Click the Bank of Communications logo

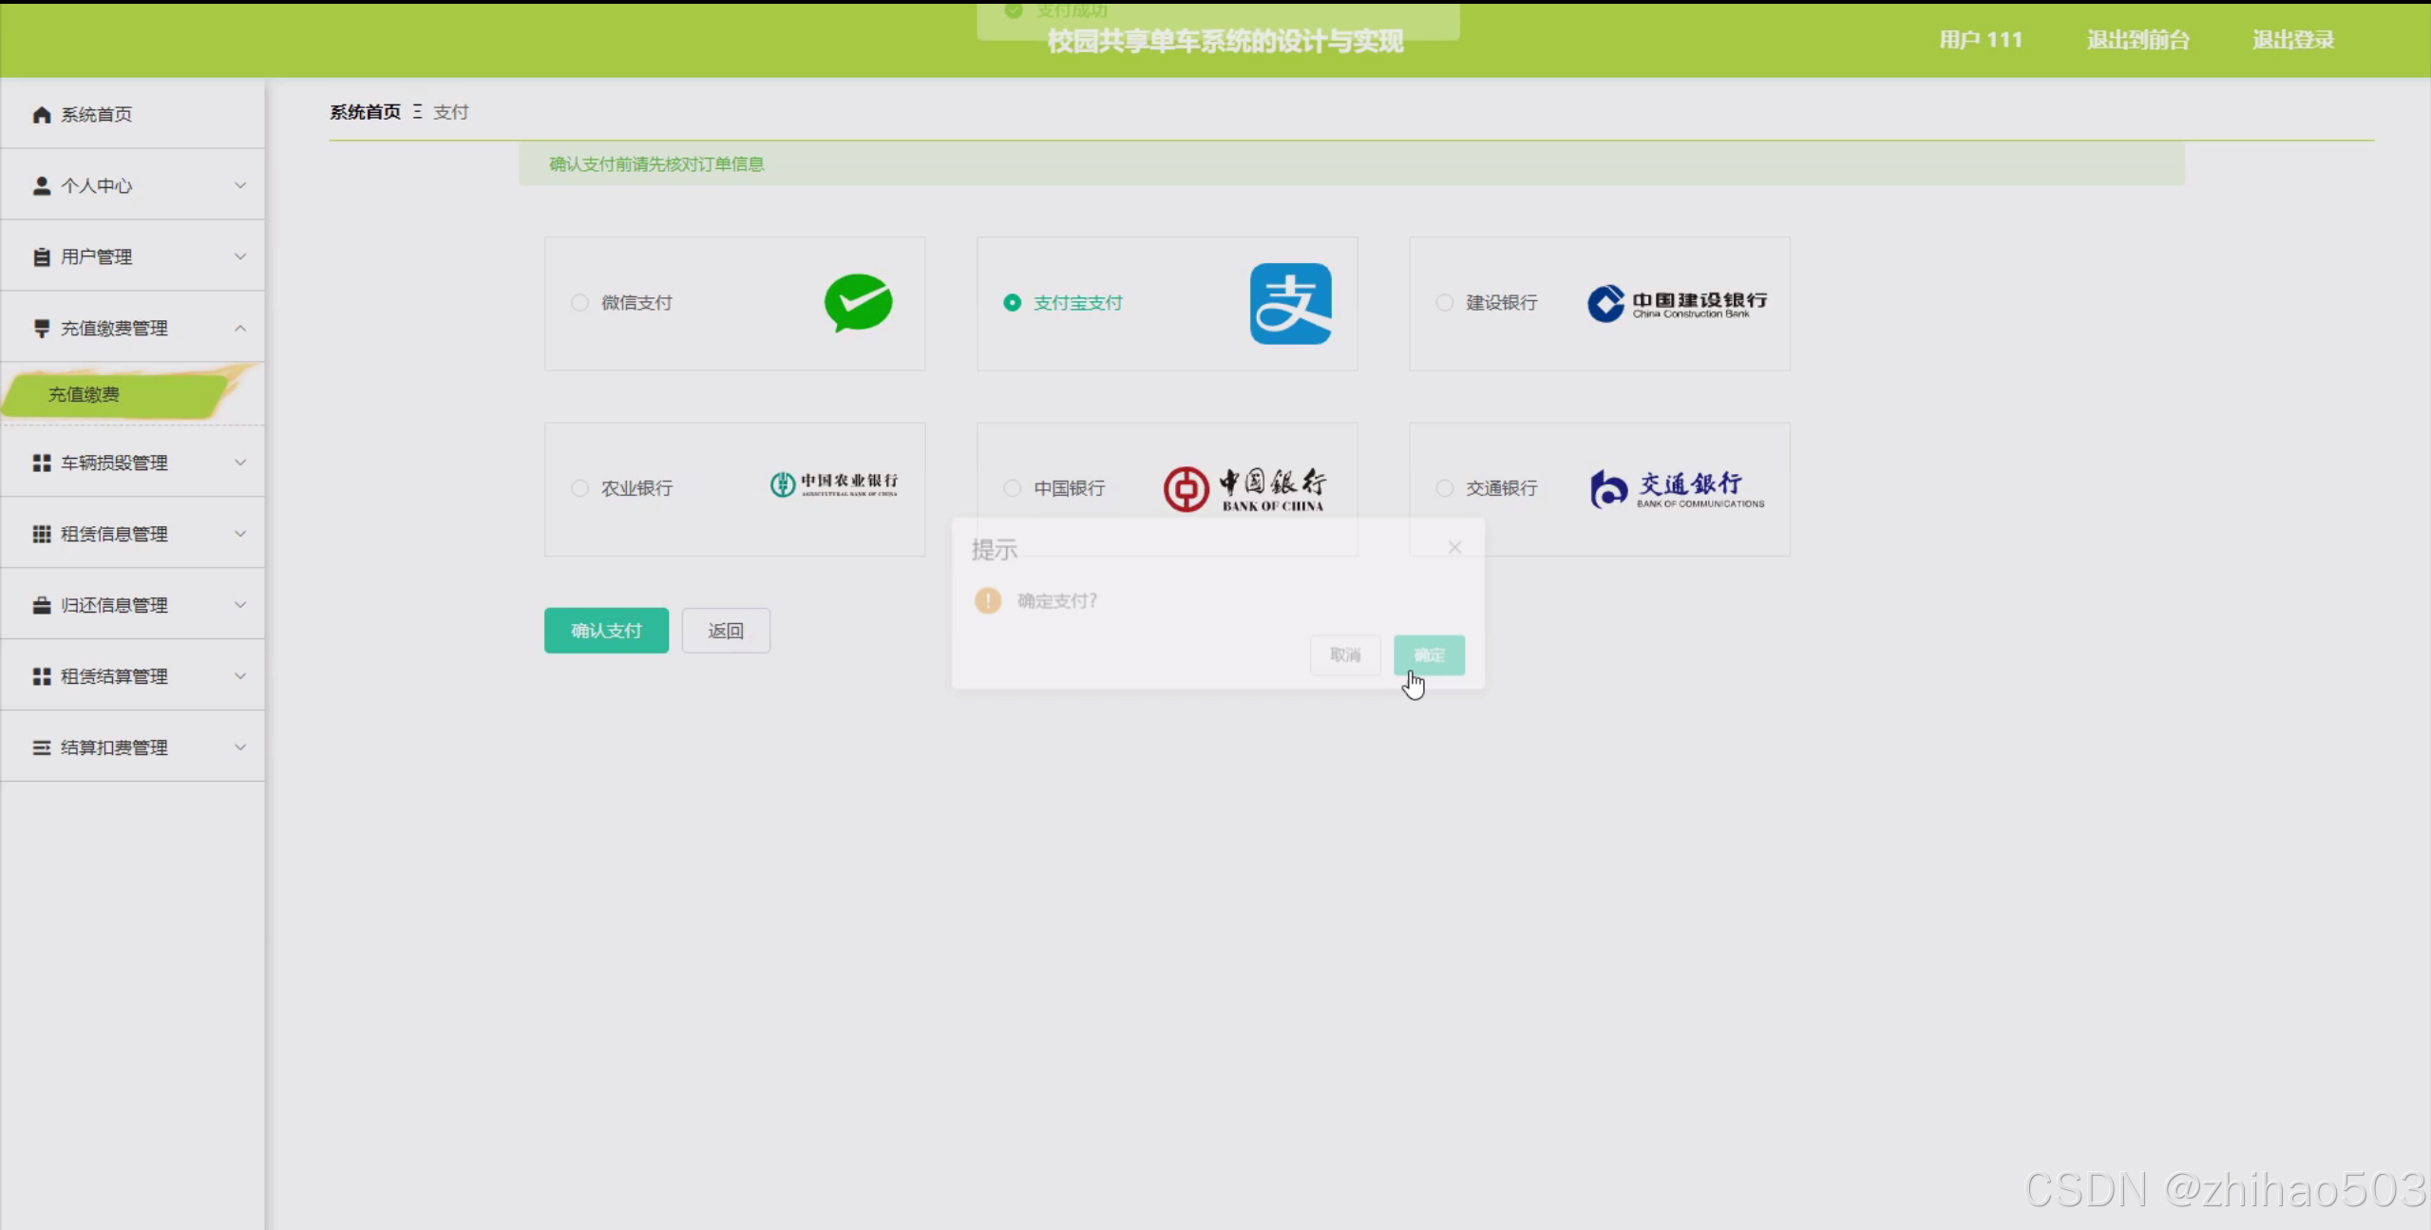point(1677,489)
